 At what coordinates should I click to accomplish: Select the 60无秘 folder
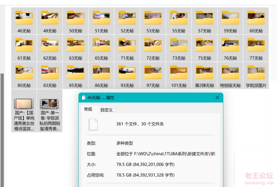(256, 21)
